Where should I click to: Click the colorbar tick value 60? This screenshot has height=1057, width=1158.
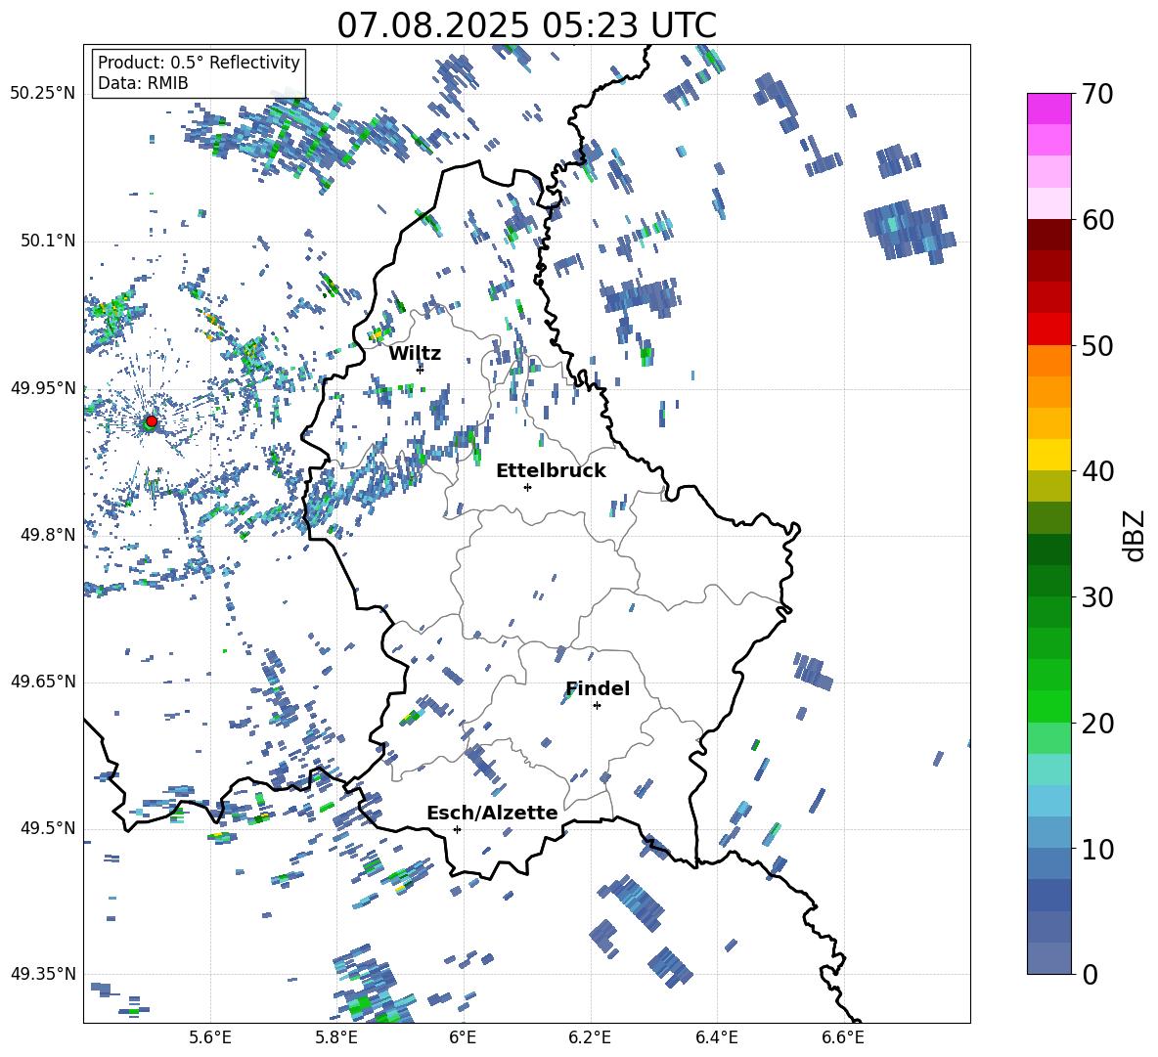[x=1097, y=220]
